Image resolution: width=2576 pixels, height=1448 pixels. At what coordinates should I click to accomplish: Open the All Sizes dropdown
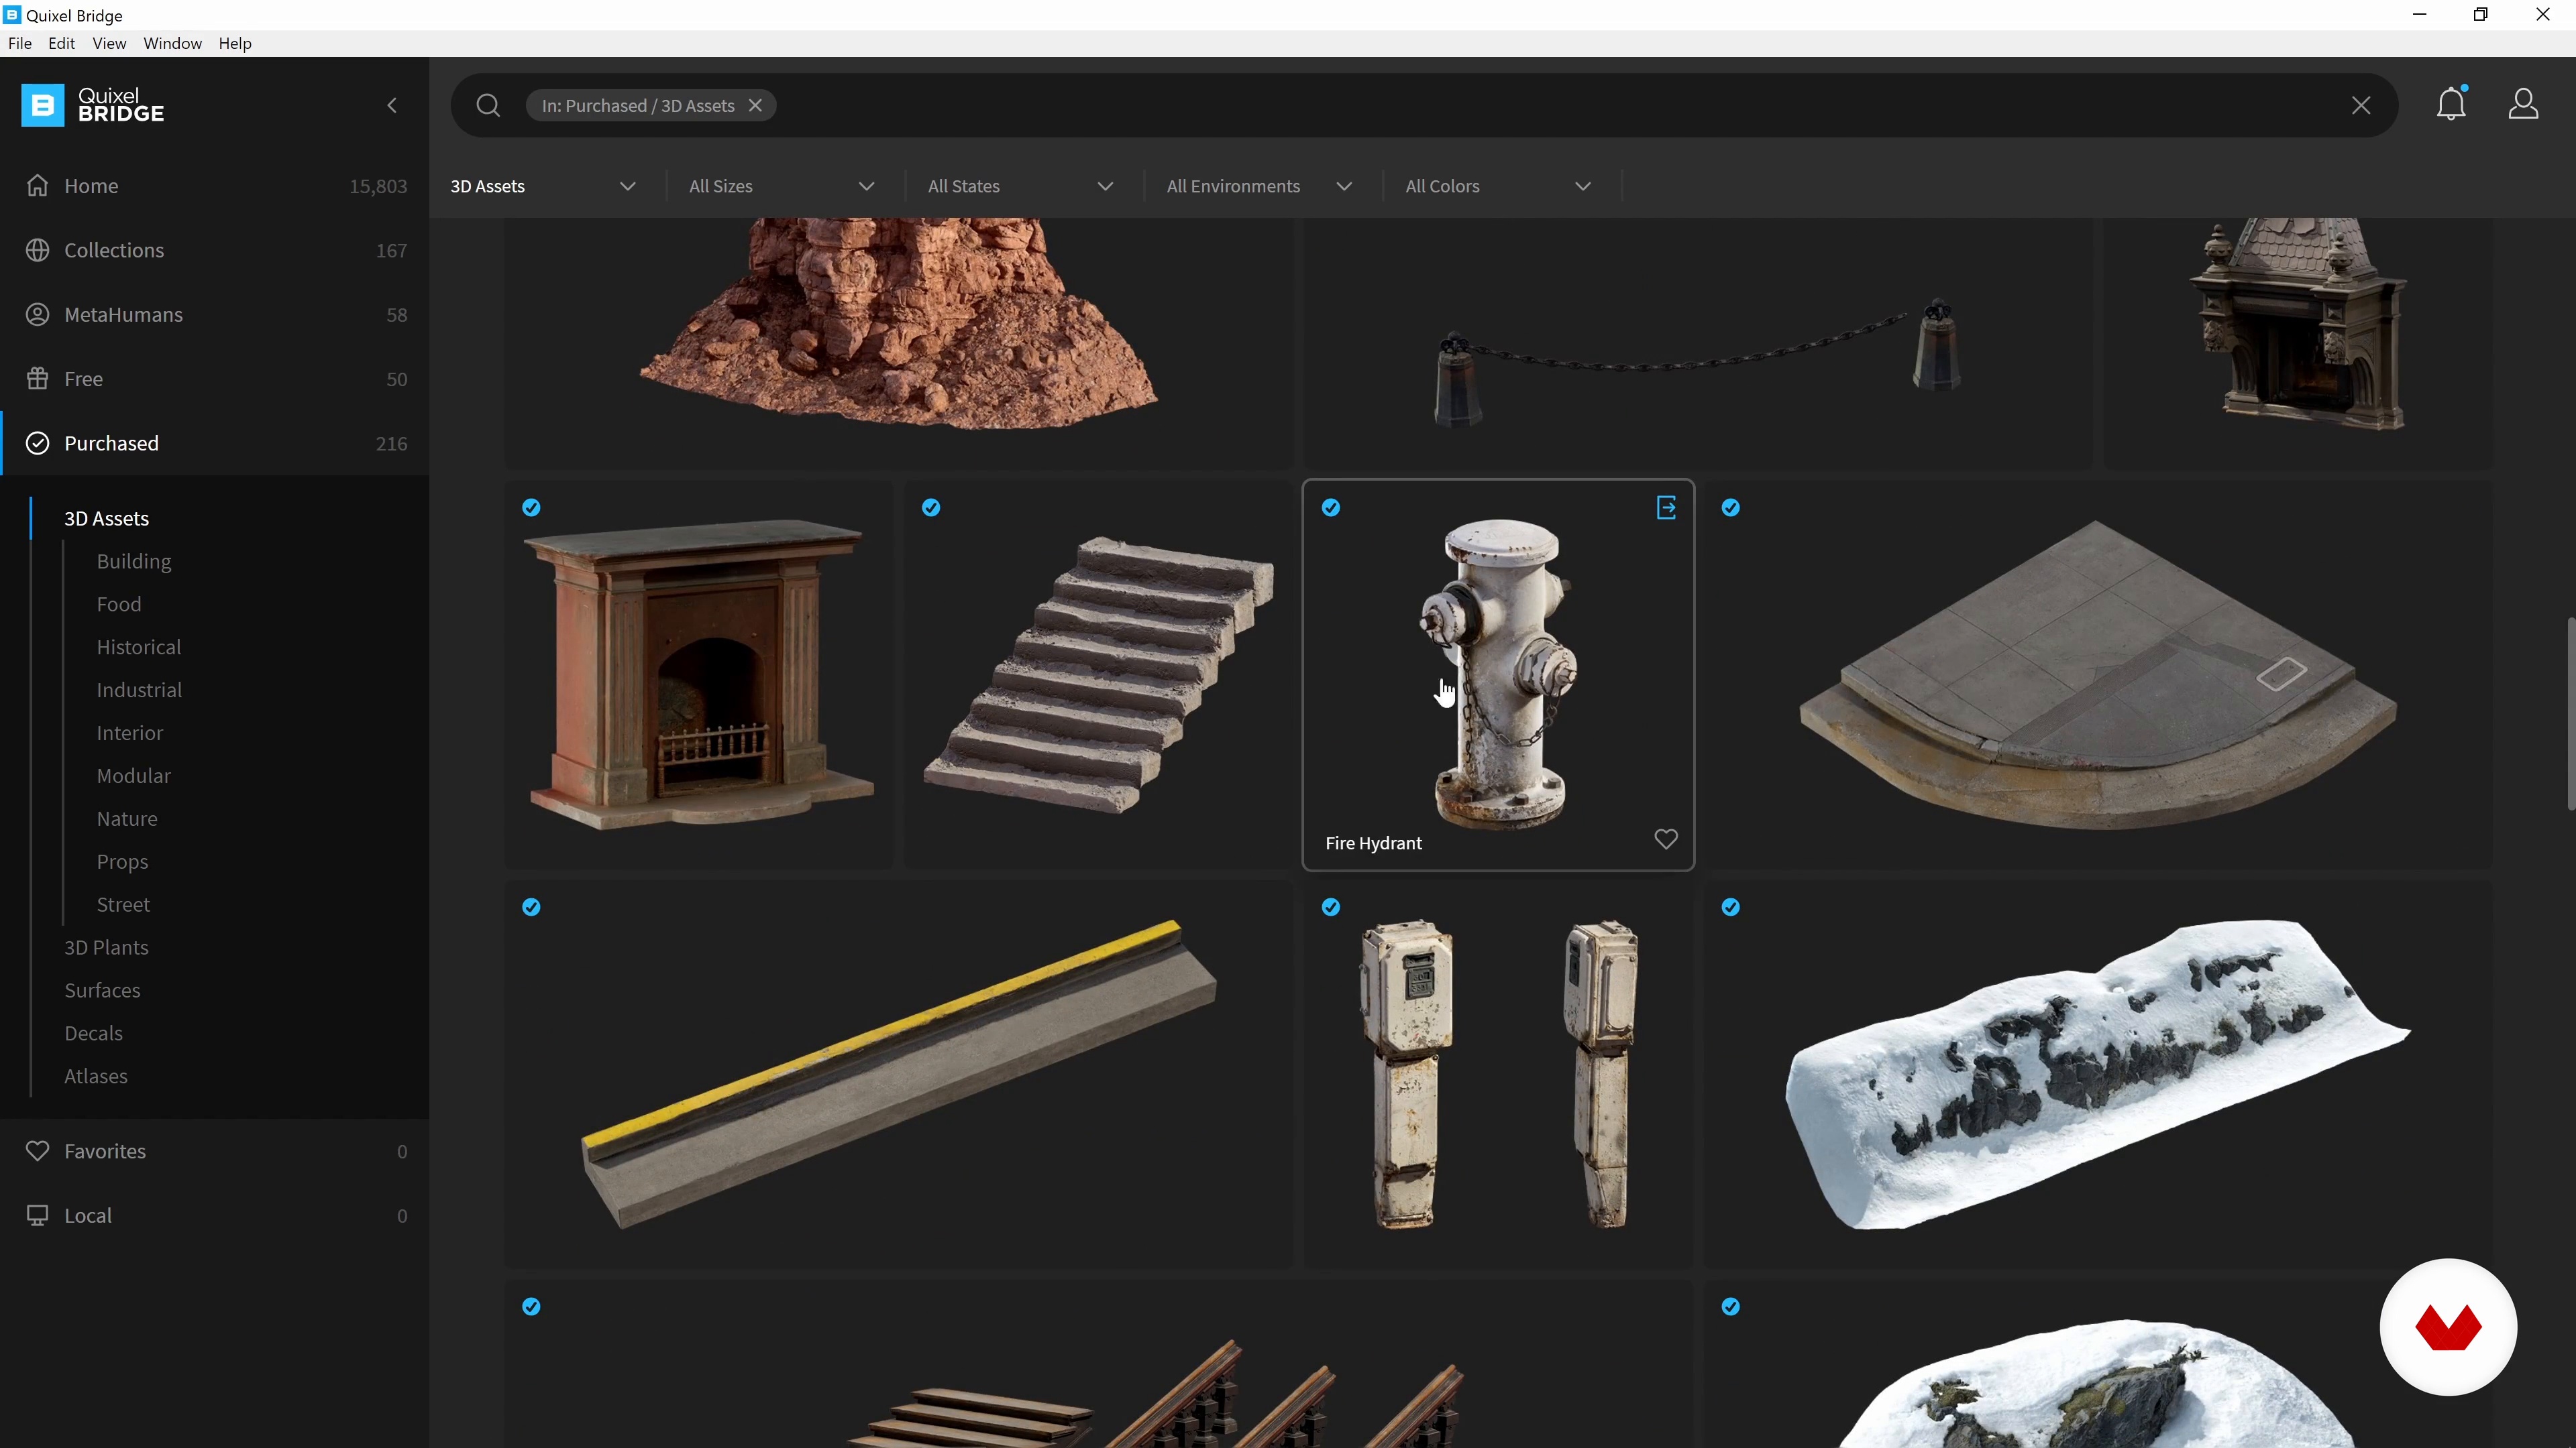click(782, 186)
